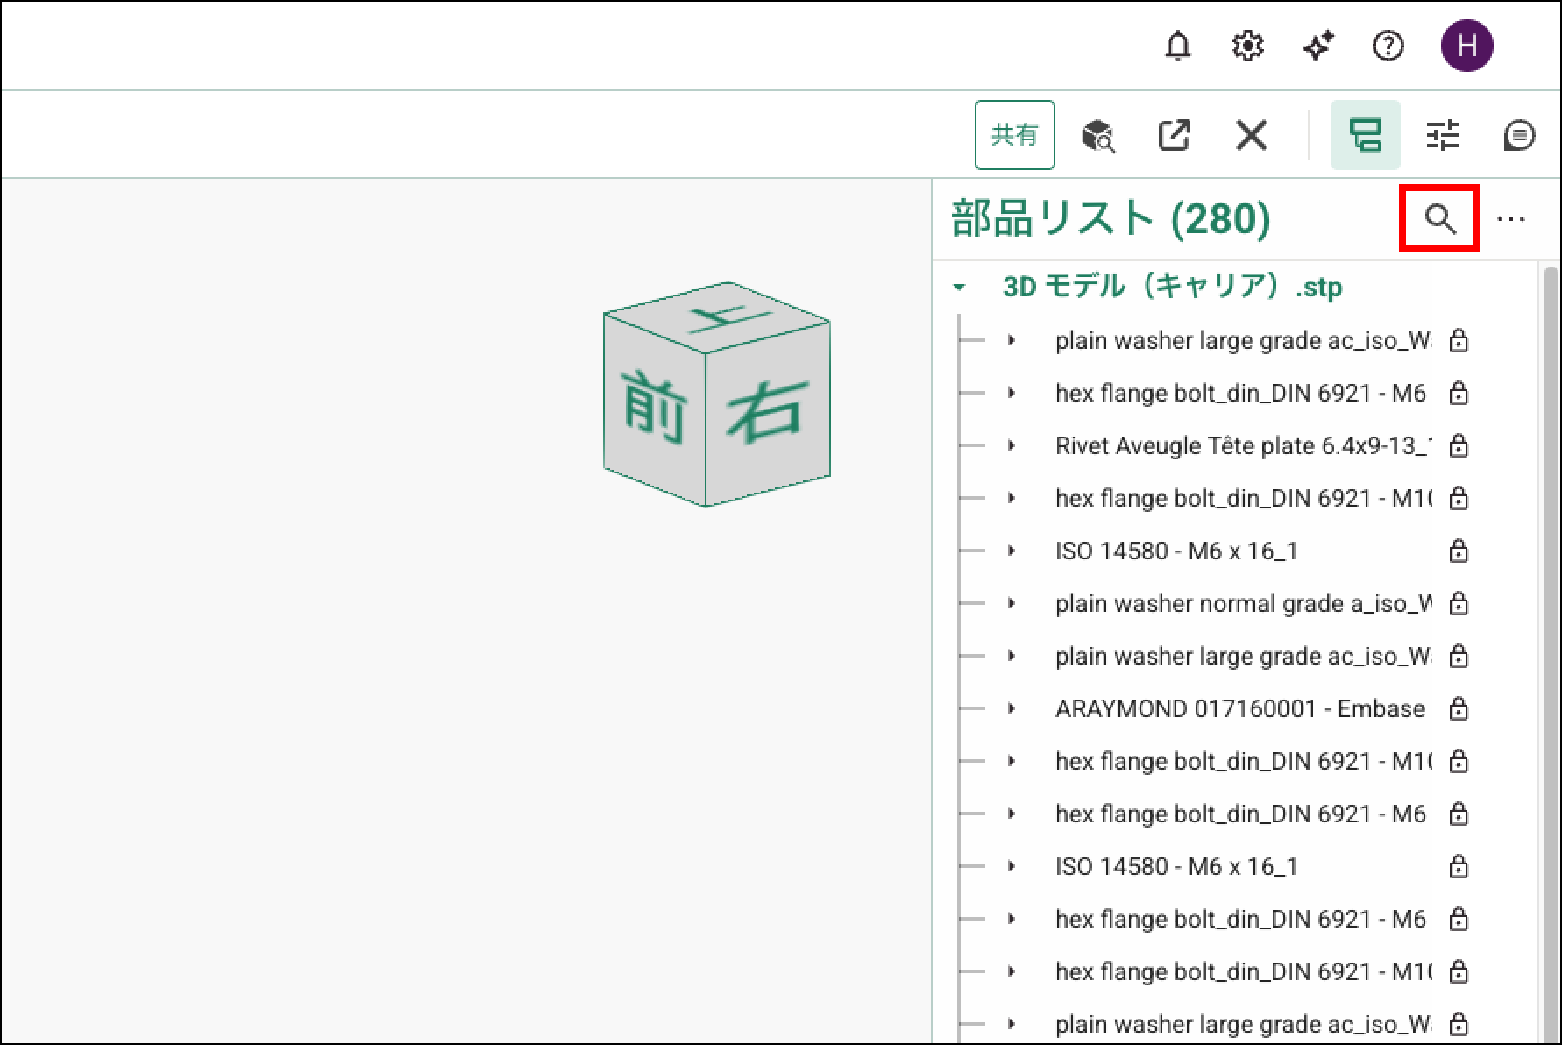Open the settings gear icon
The width and height of the screenshot is (1562, 1045).
pyautogui.click(x=1247, y=46)
